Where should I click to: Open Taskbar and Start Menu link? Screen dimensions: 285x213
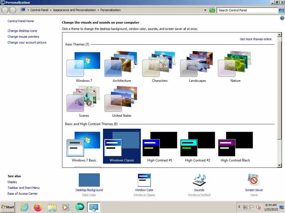click(x=23, y=188)
